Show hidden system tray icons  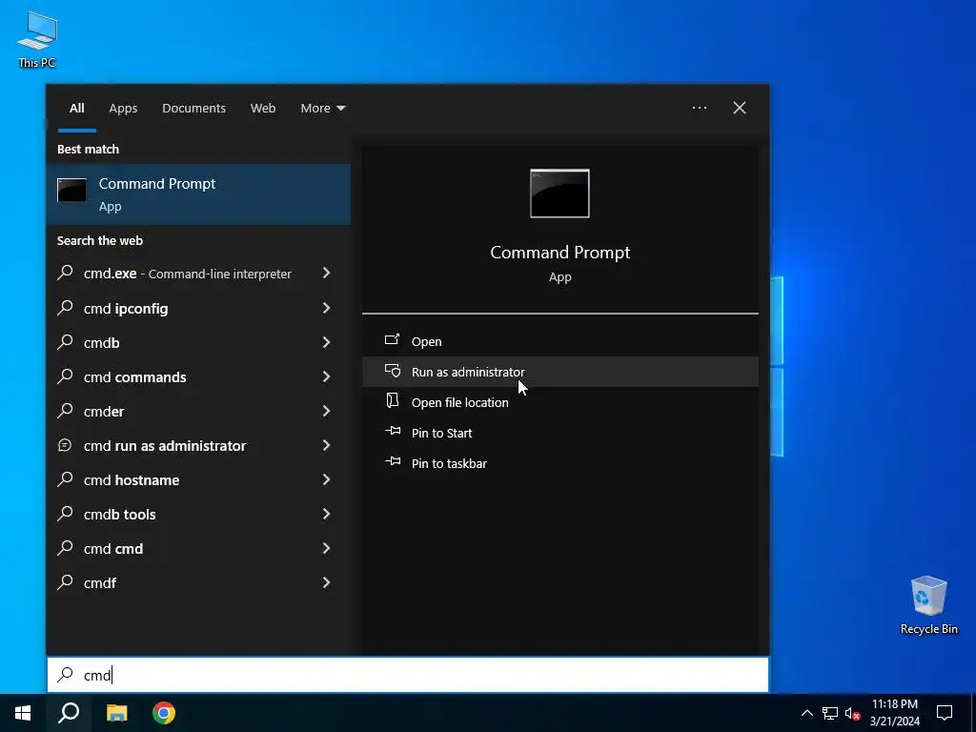point(806,713)
